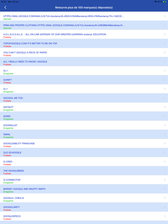Select TOPOFGOOGLE.COM IT'S BETTER TO BE ON TOP
Viewport: 168px width, 224px height.
point(84,43)
